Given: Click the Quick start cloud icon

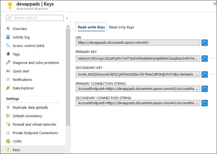Looking at the screenshot, I should coord(8,71).
